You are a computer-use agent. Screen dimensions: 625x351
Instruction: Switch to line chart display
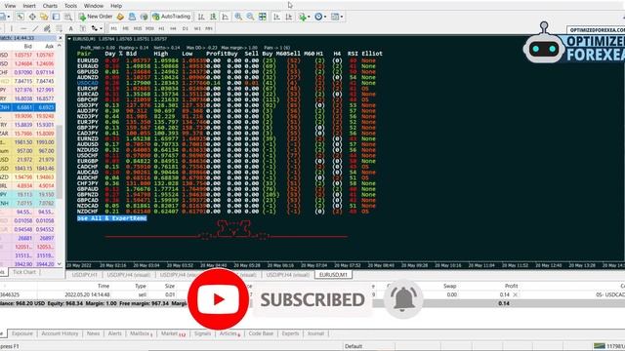tap(226, 17)
